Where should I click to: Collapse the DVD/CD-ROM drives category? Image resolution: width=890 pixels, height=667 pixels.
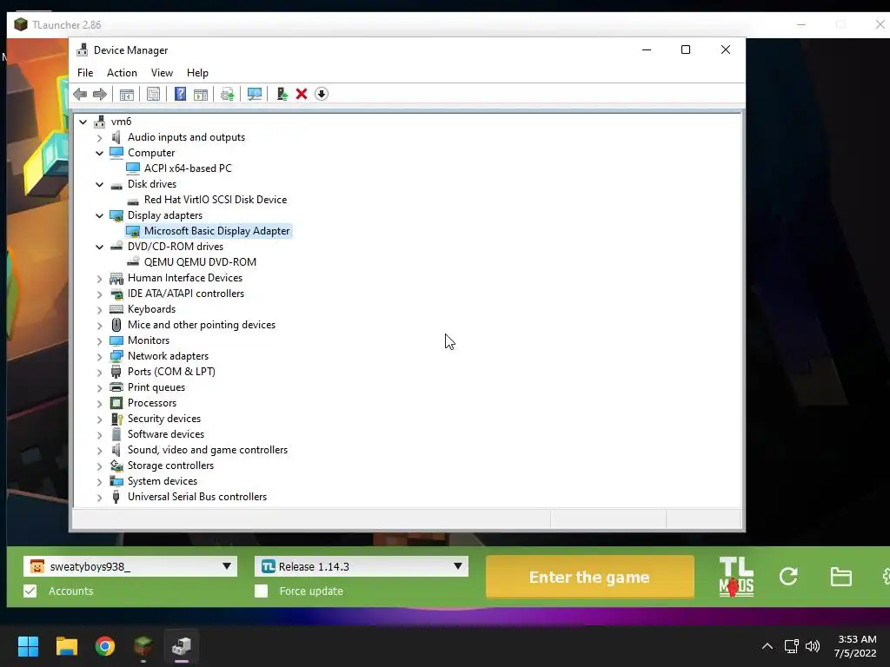tap(100, 247)
